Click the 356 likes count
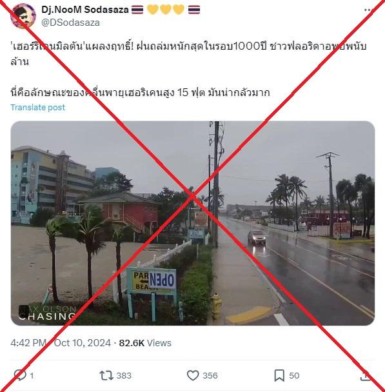The image size is (385, 392). point(210,375)
